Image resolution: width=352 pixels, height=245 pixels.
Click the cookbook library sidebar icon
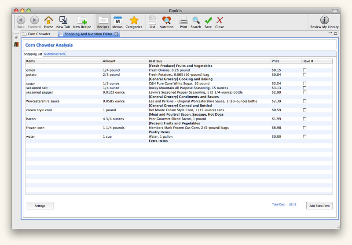click(x=16, y=44)
